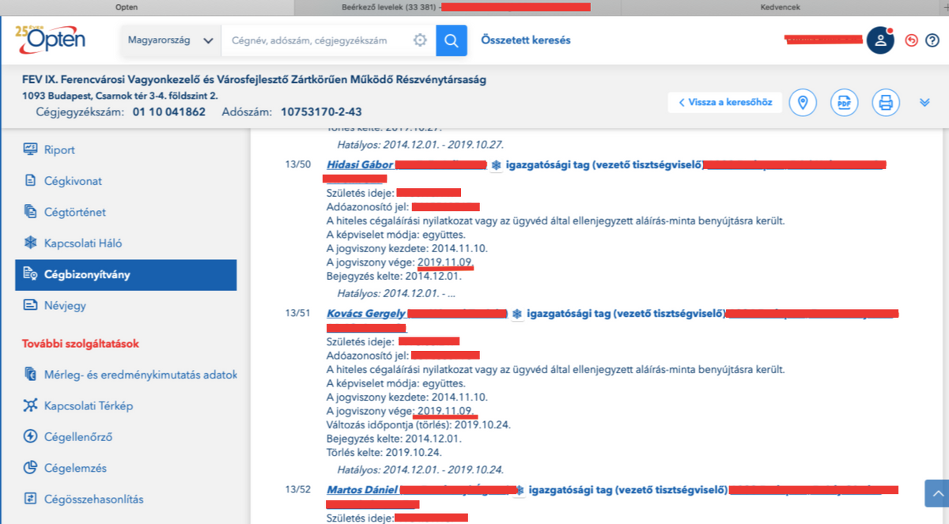Open the Kovács Gergely person link
The image size is (949, 524).
pos(366,315)
